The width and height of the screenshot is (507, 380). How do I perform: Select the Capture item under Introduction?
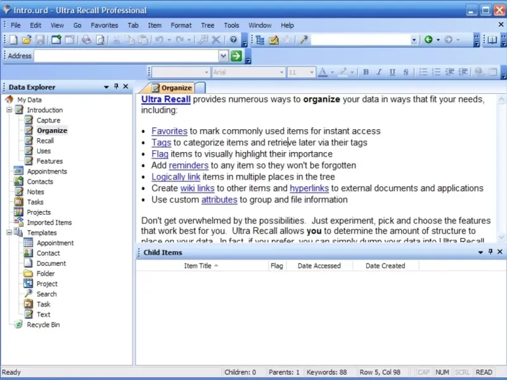pyautogui.click(x=48, y=120)
